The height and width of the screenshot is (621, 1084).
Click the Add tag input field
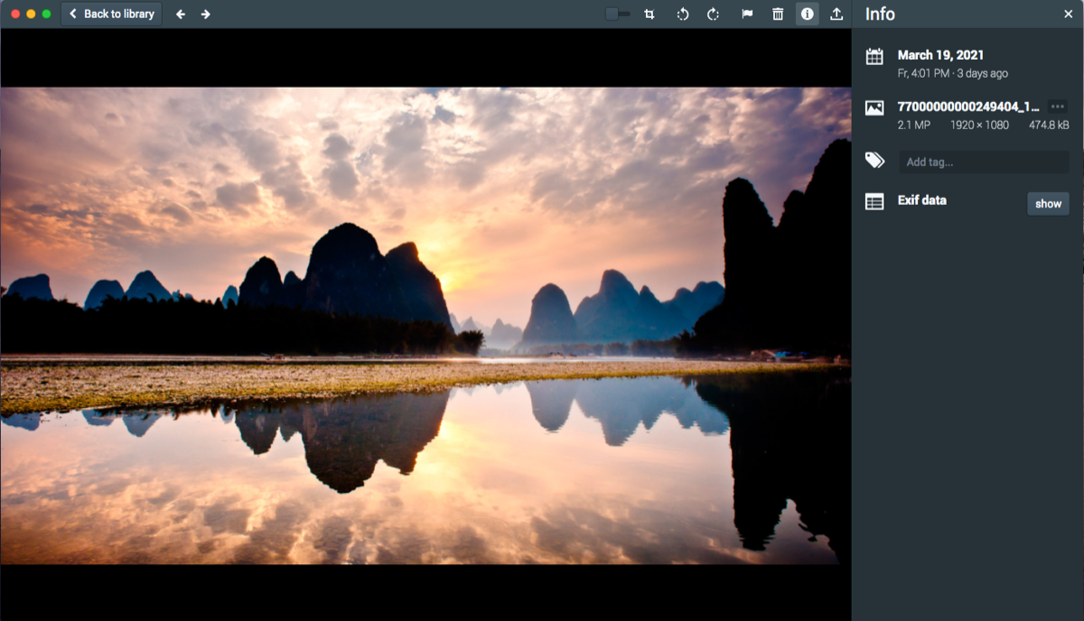point(983,162)
